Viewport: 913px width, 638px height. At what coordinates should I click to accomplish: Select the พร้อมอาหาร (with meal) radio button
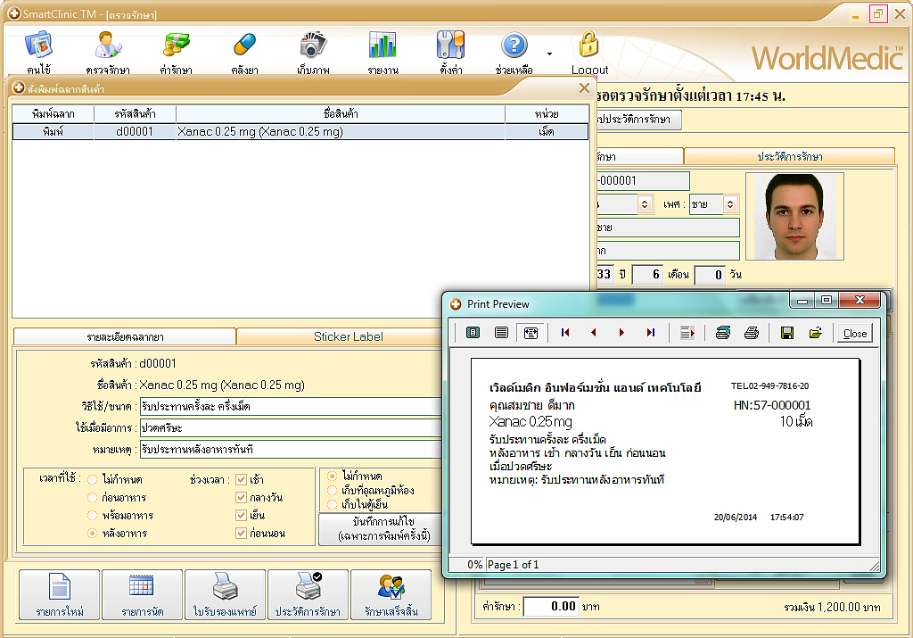tap(92, 516)
